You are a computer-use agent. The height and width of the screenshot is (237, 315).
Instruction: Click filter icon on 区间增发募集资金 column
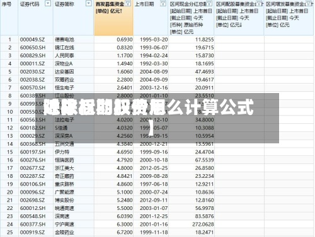tap(309, 3)
